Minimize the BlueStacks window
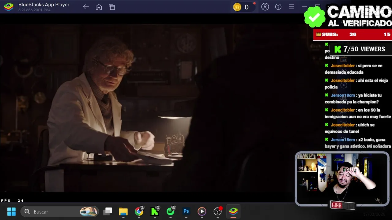Image resolution: width=392 pixels, height=220 pixels. 304,6
